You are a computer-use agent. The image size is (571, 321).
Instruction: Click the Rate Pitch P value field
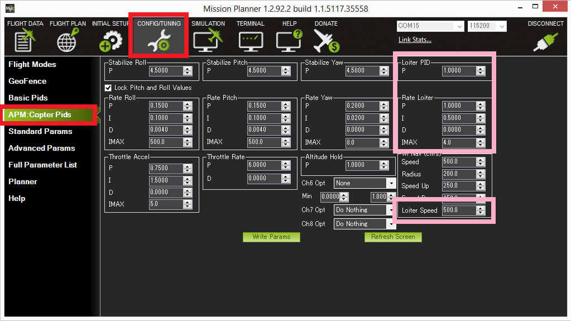point(265,106)
